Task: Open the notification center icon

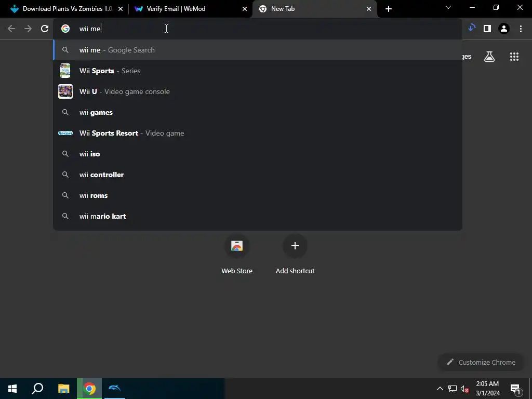Action: 515,389
